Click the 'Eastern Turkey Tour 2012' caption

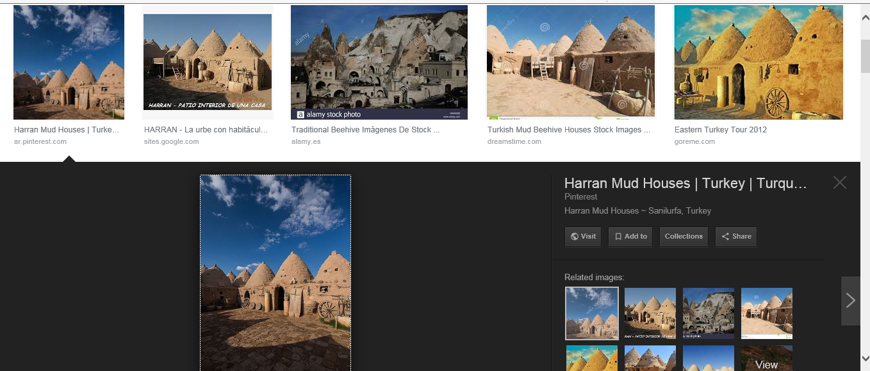coord(721,130)
